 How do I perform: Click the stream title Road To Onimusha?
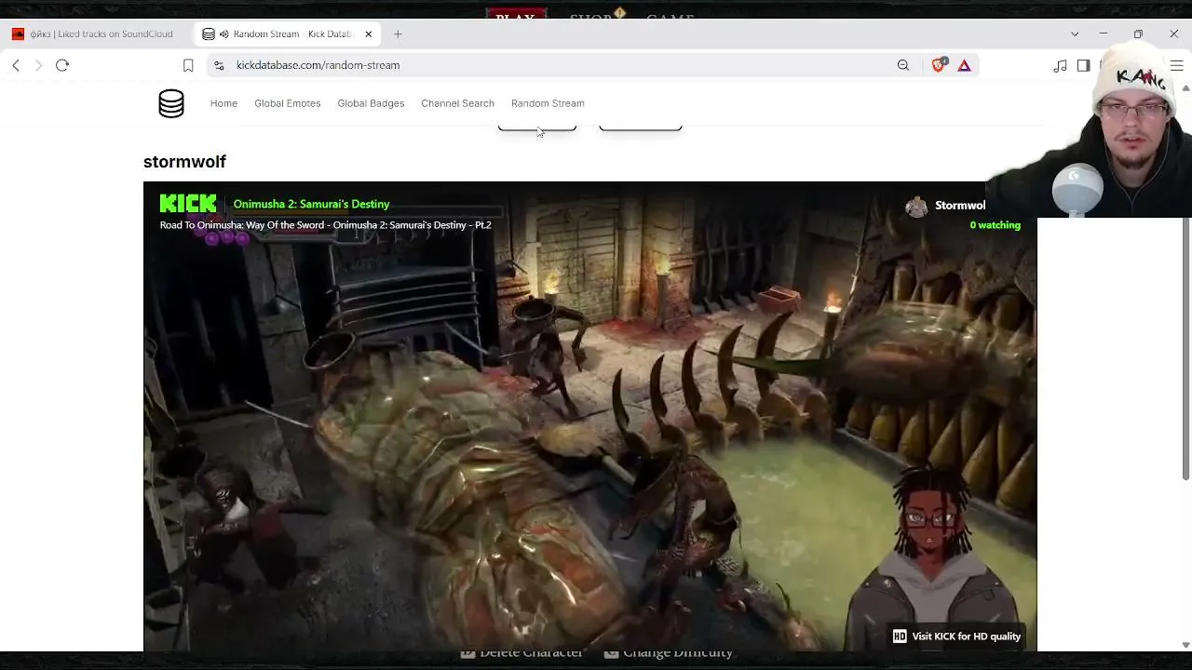pos(325,225)
